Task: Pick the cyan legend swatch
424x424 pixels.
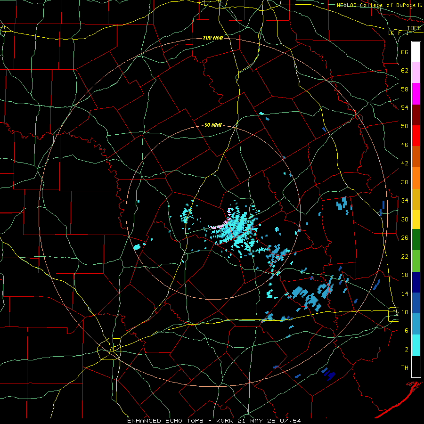Action: 416,345
